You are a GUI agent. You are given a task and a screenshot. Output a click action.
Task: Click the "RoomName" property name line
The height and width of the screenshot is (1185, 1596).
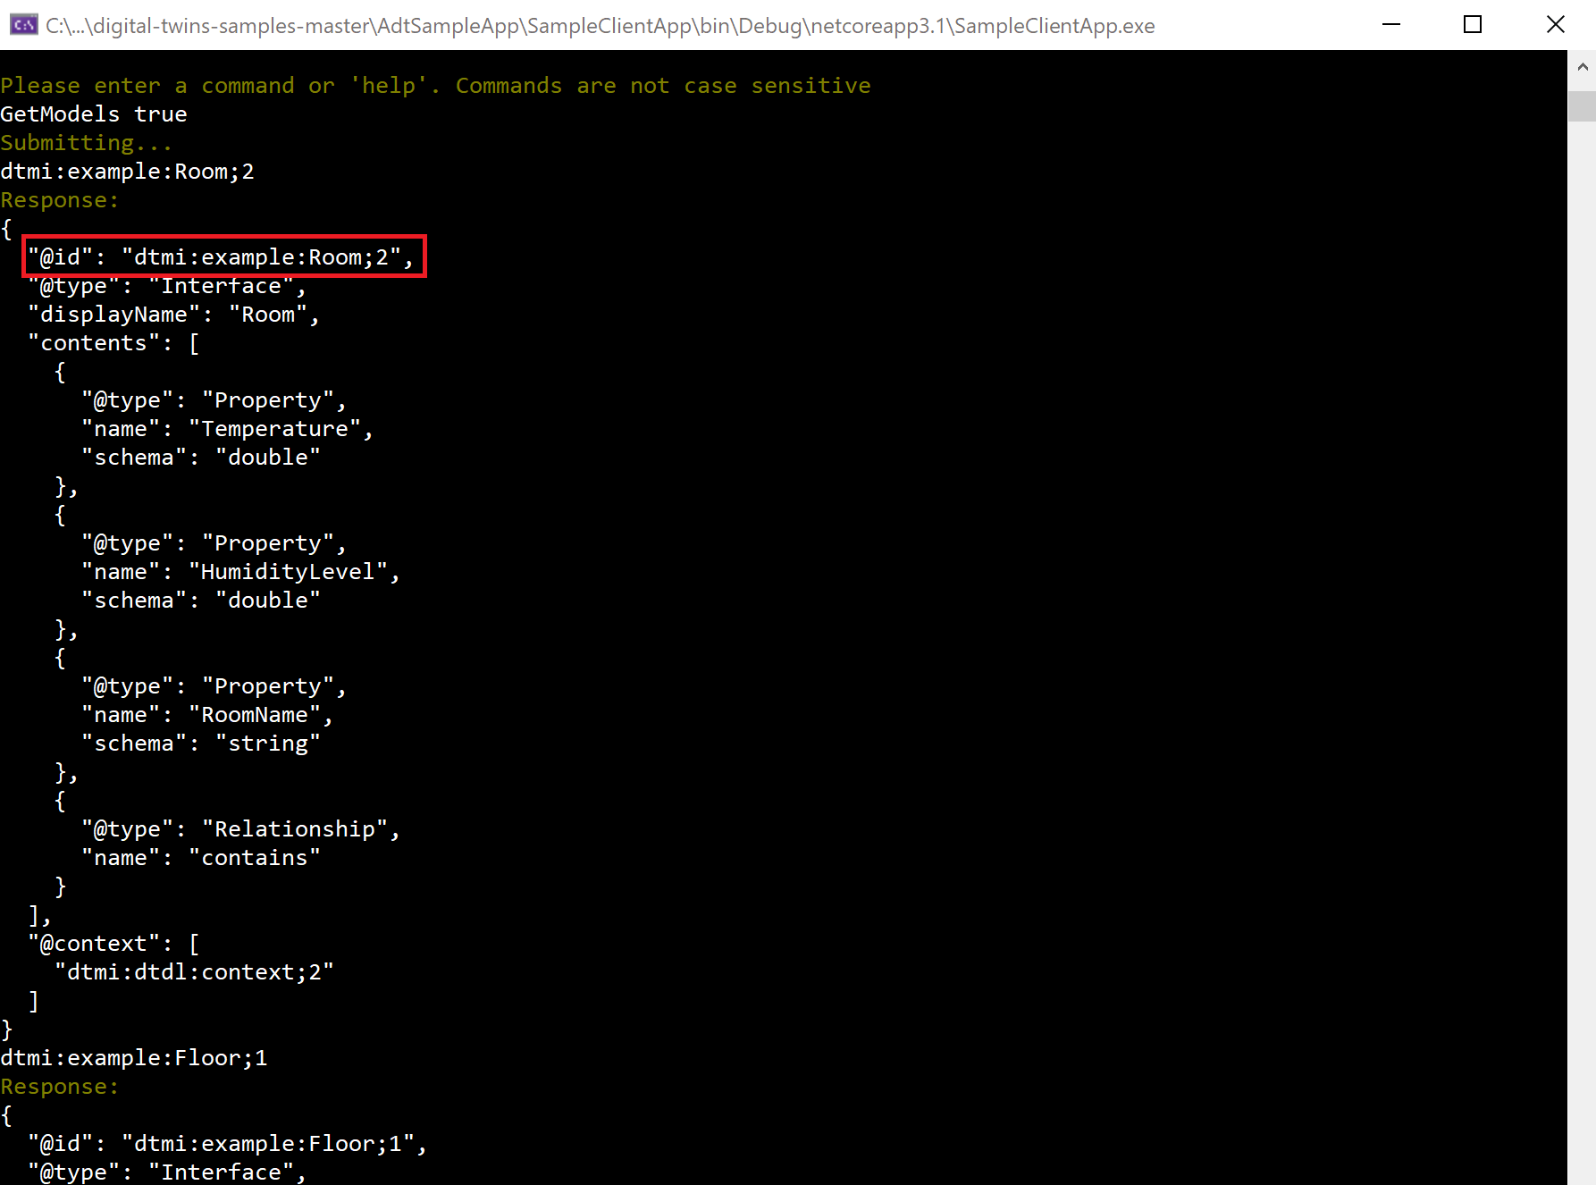(207, 715)
